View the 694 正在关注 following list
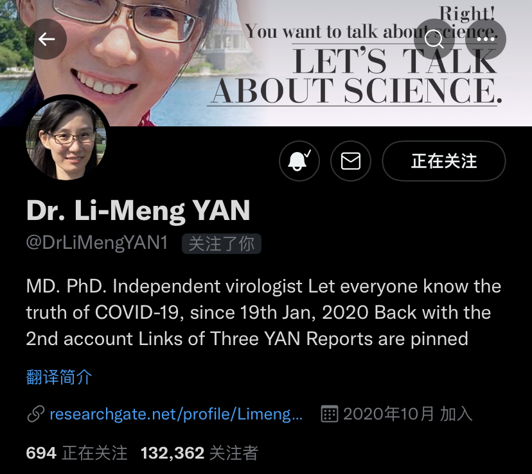Image resolution: width=532 pixels, height=474 pixels. pos(76,453)
